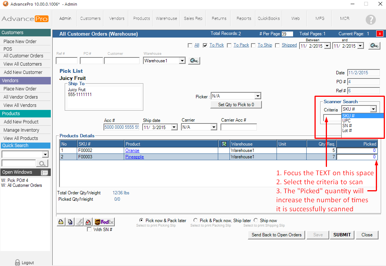
Task: Click the Quick Search magnifier icon
Action: pyautogui.click(x=43, y=163)
